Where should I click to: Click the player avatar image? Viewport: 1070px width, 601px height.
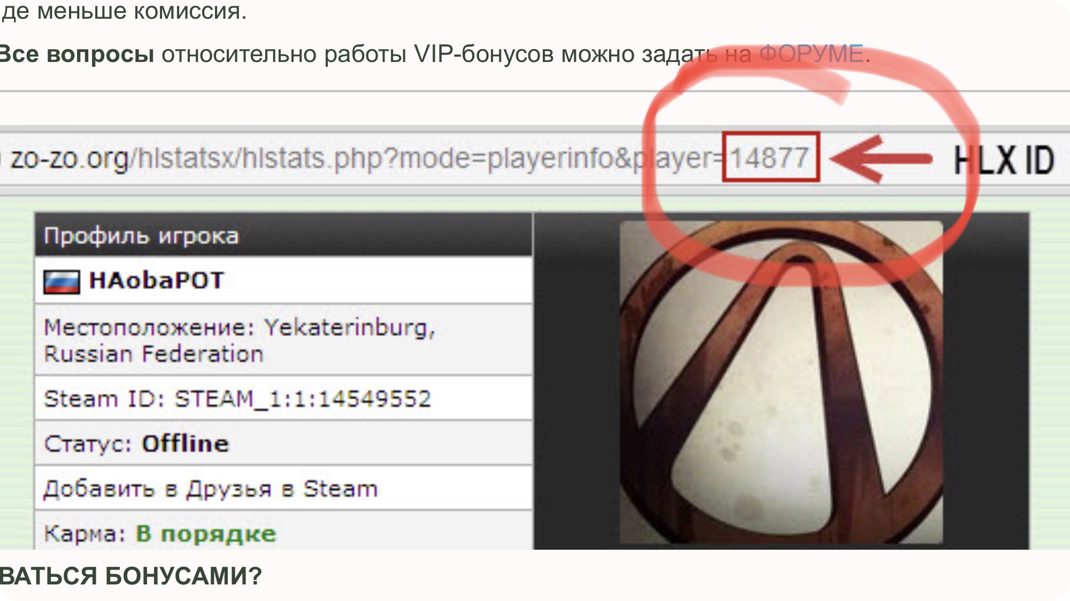(x=781, y=382)
